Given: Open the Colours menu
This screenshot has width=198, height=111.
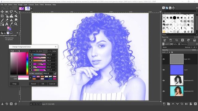Looking at the screenshot, I should pyautogui.click(x=31, y=5).
